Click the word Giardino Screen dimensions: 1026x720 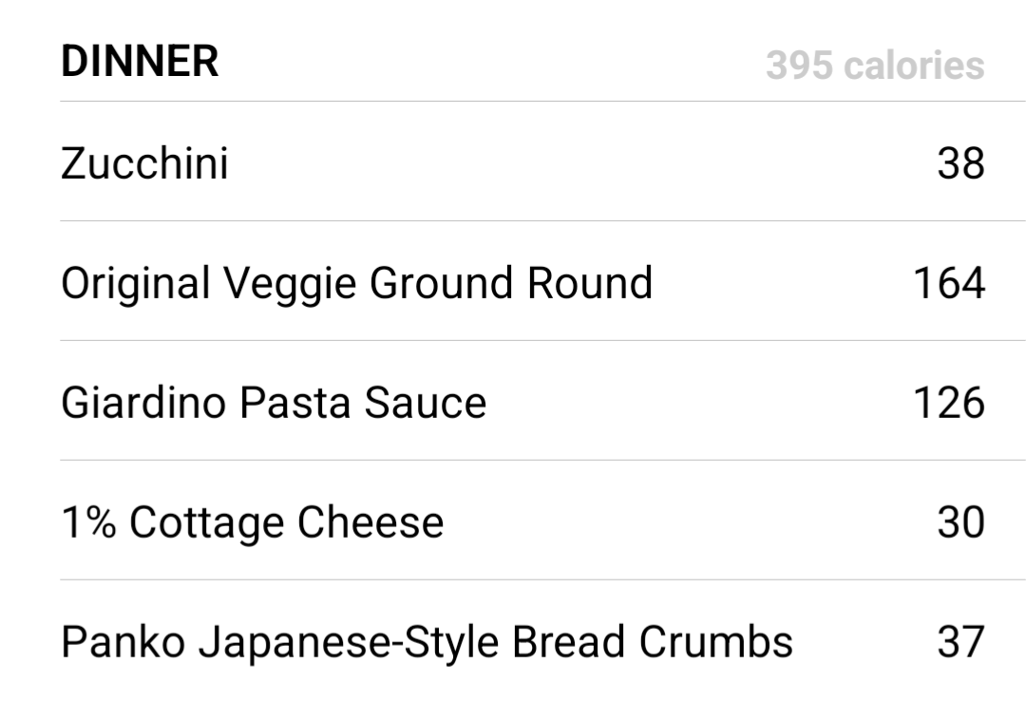tap(144, 402)
